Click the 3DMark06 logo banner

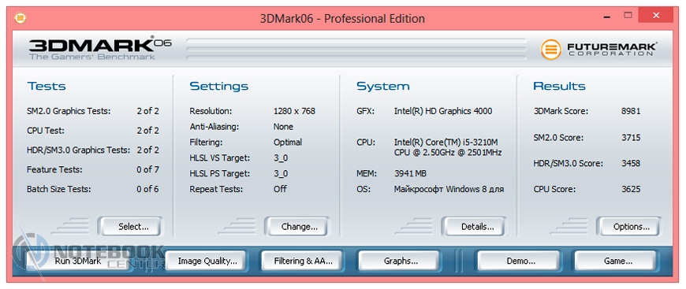click(x=100, y=49)
